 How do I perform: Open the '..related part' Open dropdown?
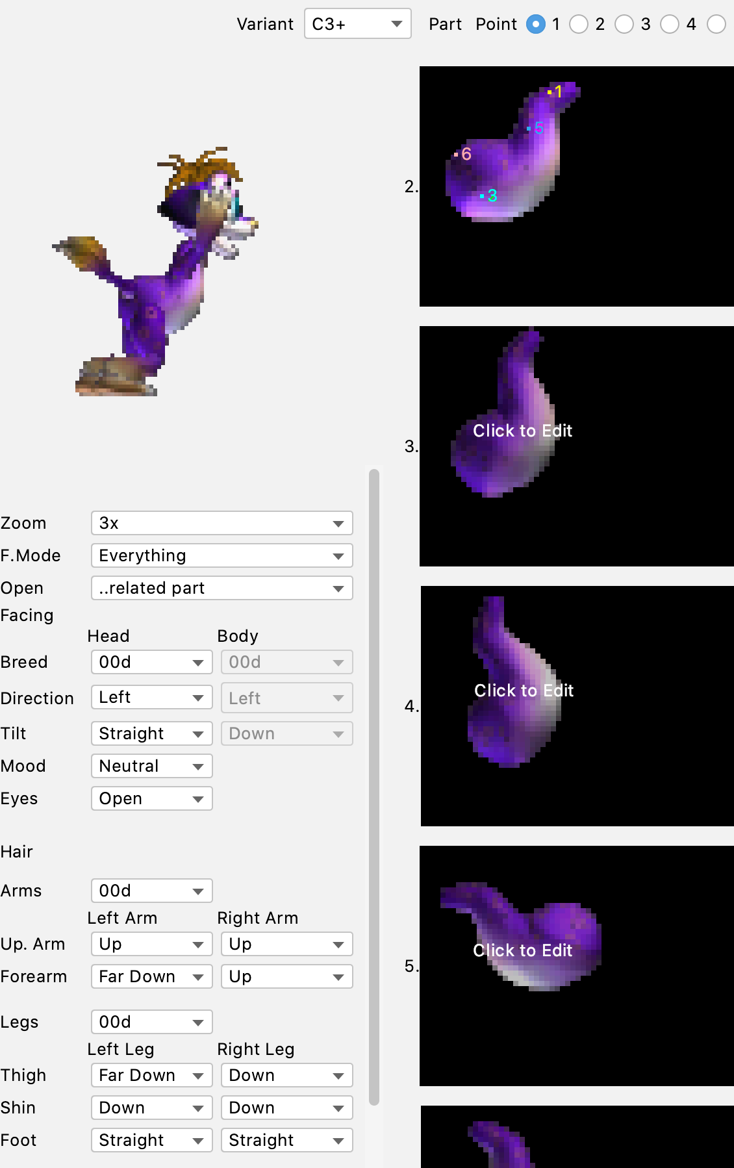click(x=222, y=588)
